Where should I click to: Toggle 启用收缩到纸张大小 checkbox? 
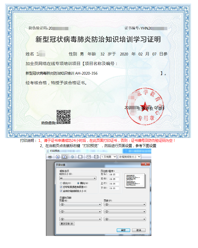pyautogui.click(x=61, y=191)
